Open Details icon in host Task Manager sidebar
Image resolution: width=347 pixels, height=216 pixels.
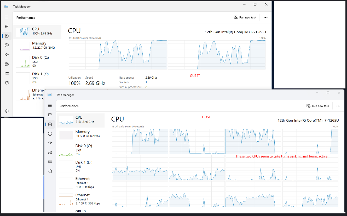(50, 162)
